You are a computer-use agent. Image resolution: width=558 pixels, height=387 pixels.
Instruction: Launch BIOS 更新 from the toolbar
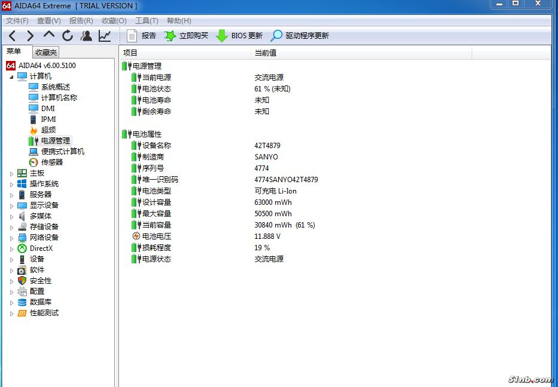(x=239, y=36)
